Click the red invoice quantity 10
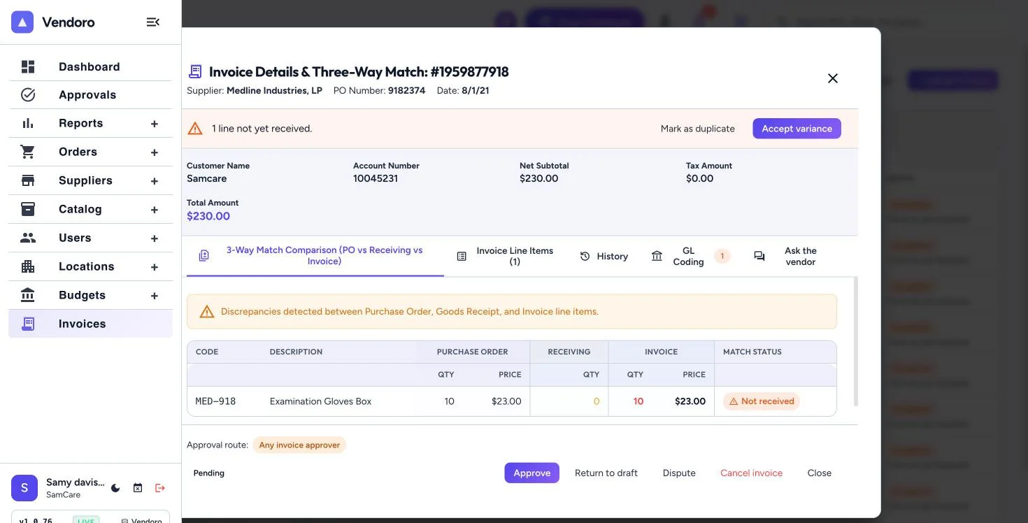Screen dimensions: 1028x523 click(638, 401)
